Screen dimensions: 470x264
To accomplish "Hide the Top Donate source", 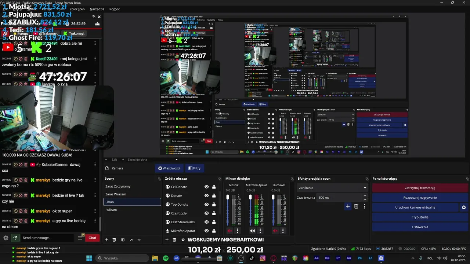I will (x=207, y=205).
